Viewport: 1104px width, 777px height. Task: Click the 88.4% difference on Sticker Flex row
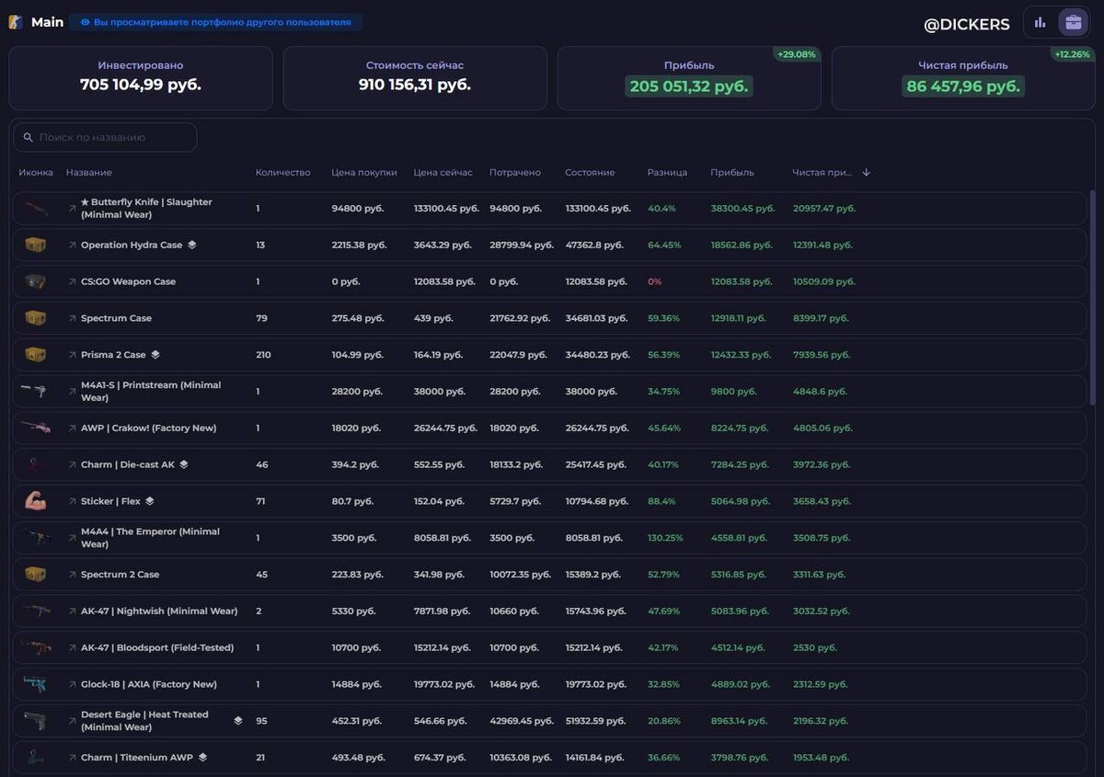(661, 501)
